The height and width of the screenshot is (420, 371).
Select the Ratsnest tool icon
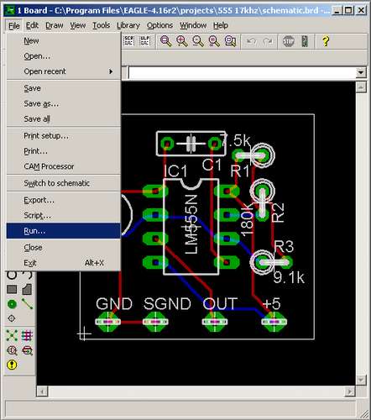pyautogui.click(x=12, y=335)
